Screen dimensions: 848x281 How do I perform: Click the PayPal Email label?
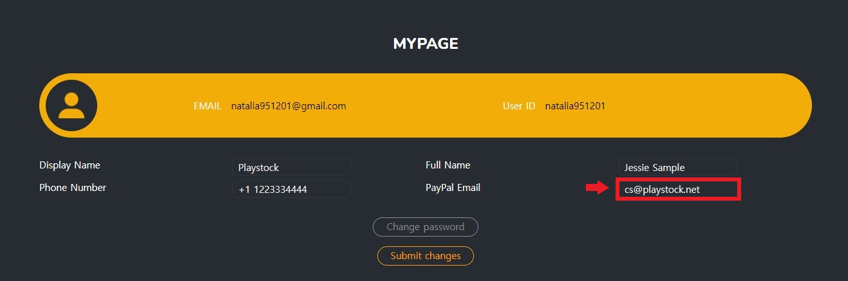tap(453, 188)
